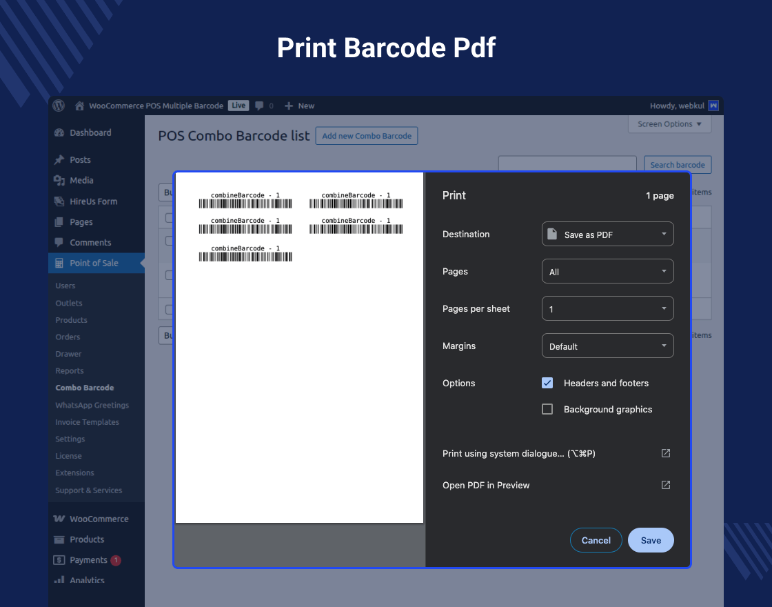Click the Payments notification badge
Image resolution: width=772 pixels, height=607 pixels.
click(x=116, y=560)
